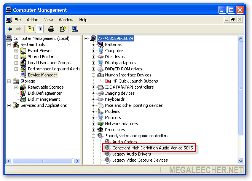Click the Batteries device icon

pyautogui.click(x=100, y=44)
